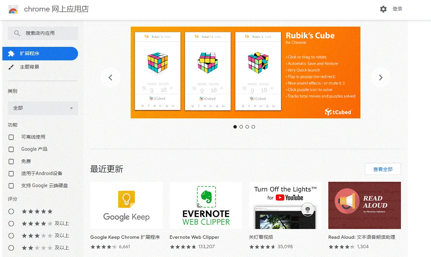Click the 查看全部 button
This screenshot has height=257, width=431.
click(383, 169)
